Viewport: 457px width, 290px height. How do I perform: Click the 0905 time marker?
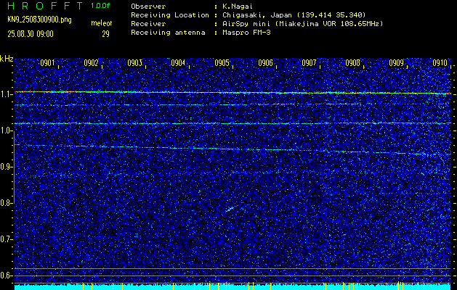click(222, 63)
